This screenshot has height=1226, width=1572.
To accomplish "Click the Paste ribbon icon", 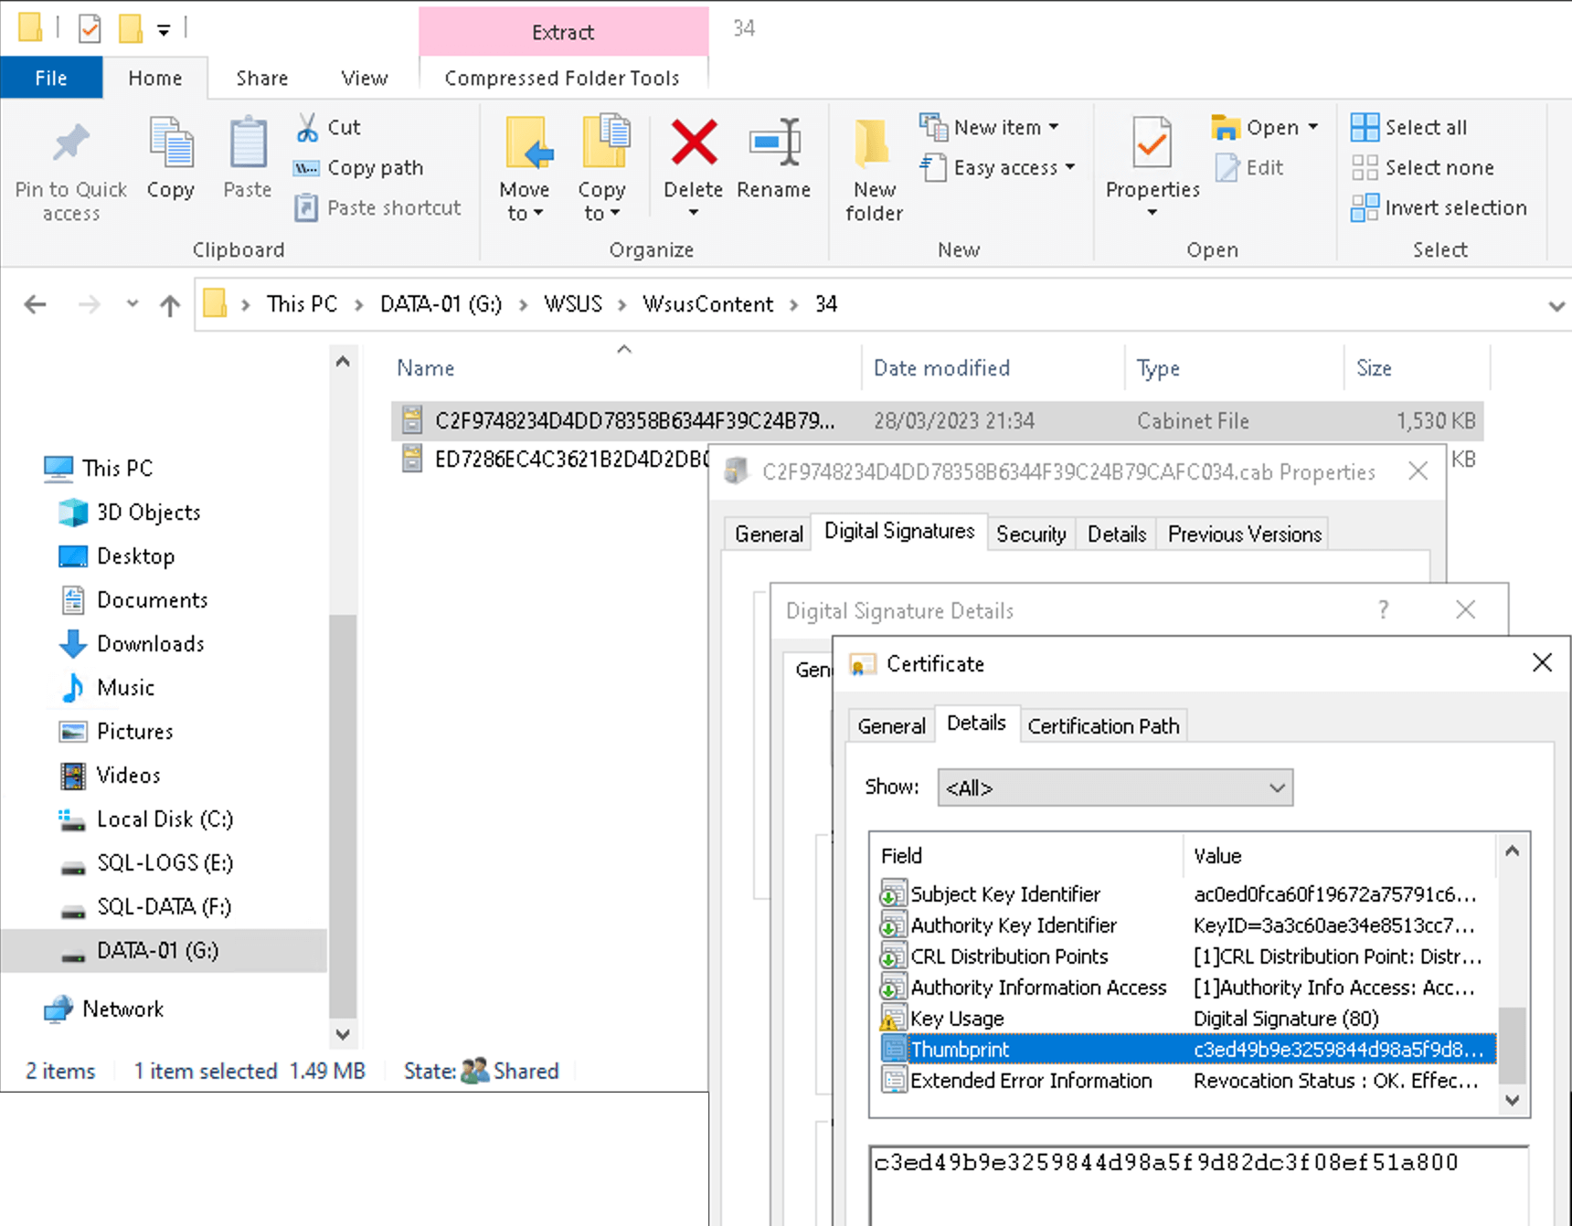I will pyautogui.click(x=248, y=144).
